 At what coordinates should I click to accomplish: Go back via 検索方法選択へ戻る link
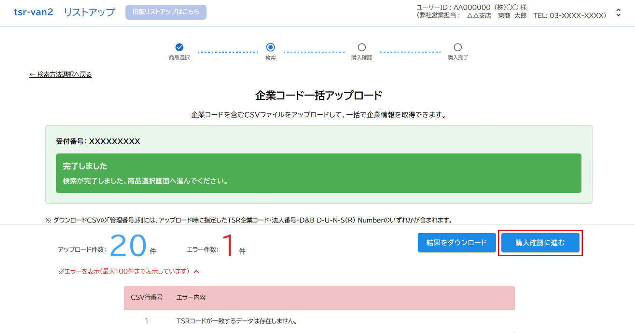60,74
